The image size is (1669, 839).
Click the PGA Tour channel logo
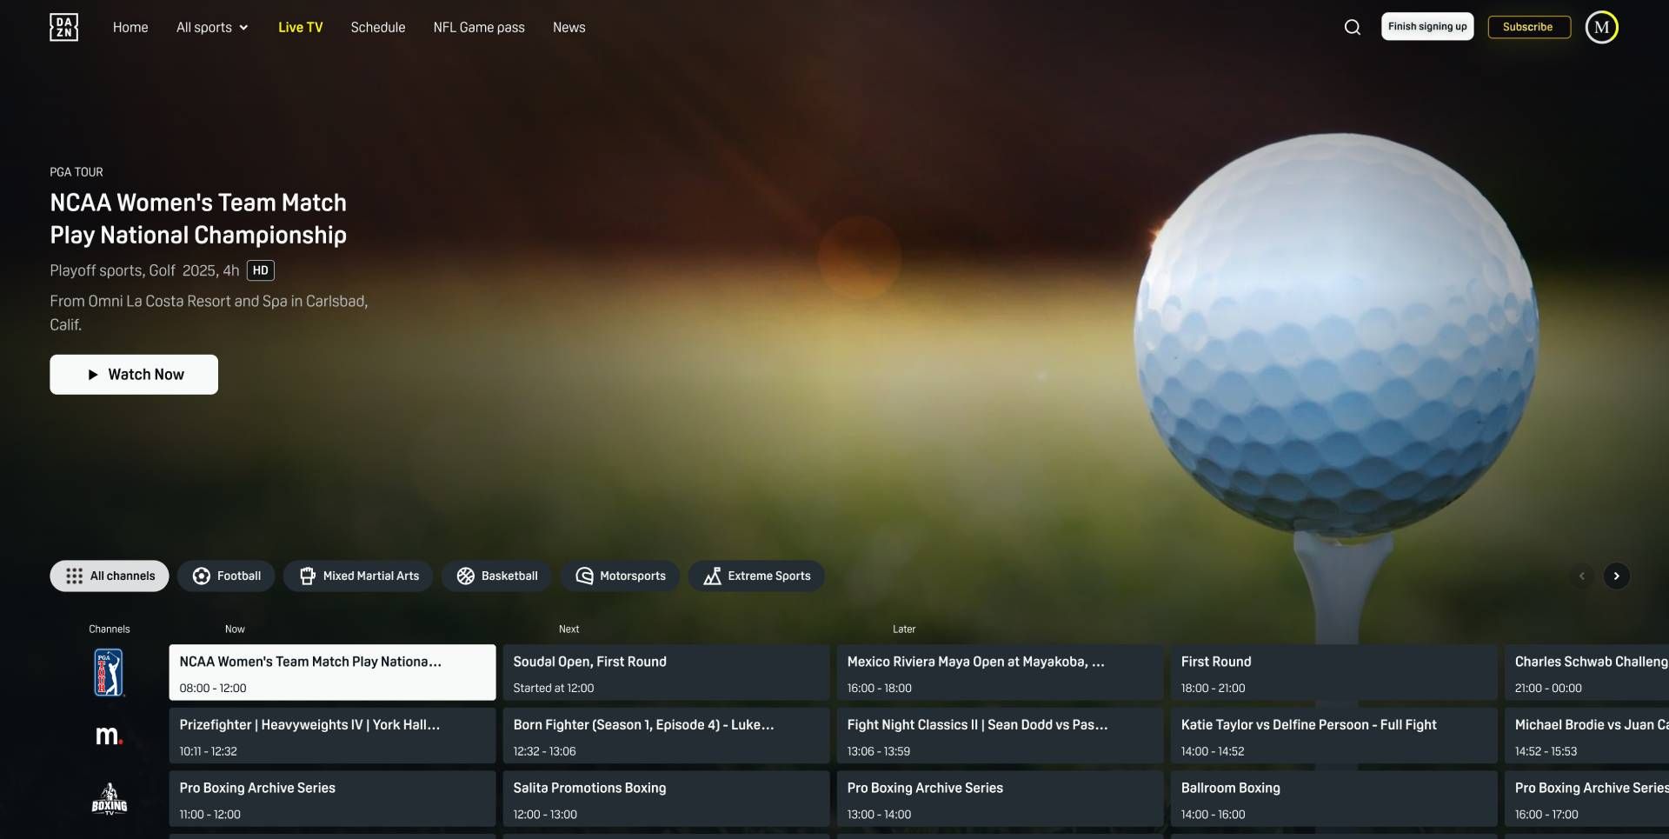108,672
